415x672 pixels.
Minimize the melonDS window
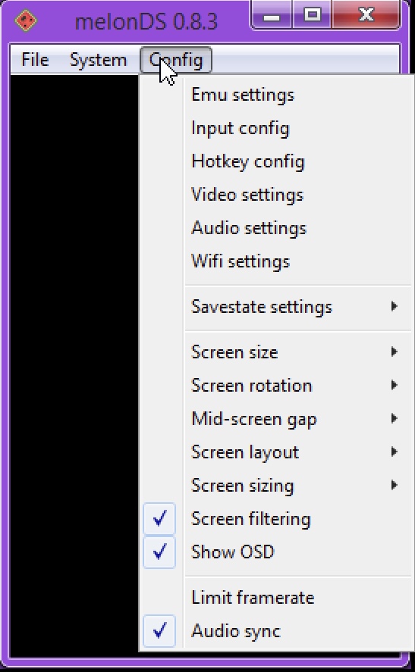pos(272,14)
